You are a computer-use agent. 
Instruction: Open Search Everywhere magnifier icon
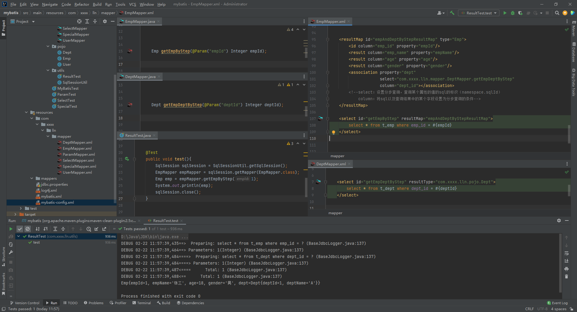click(557, 13)
